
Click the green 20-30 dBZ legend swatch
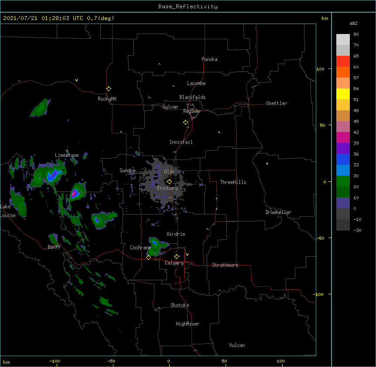click(x=343, y=181)
